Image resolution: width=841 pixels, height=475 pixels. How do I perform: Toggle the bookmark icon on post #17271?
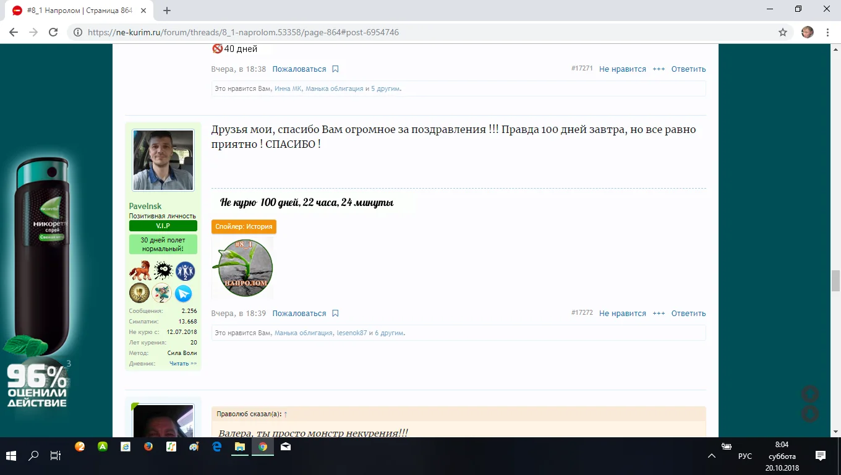point(335,69)
